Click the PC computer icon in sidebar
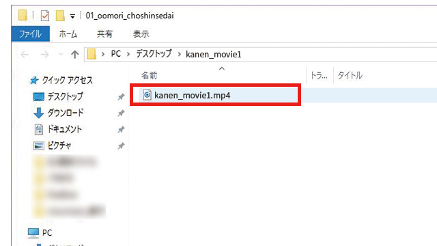 click(33, 233)
